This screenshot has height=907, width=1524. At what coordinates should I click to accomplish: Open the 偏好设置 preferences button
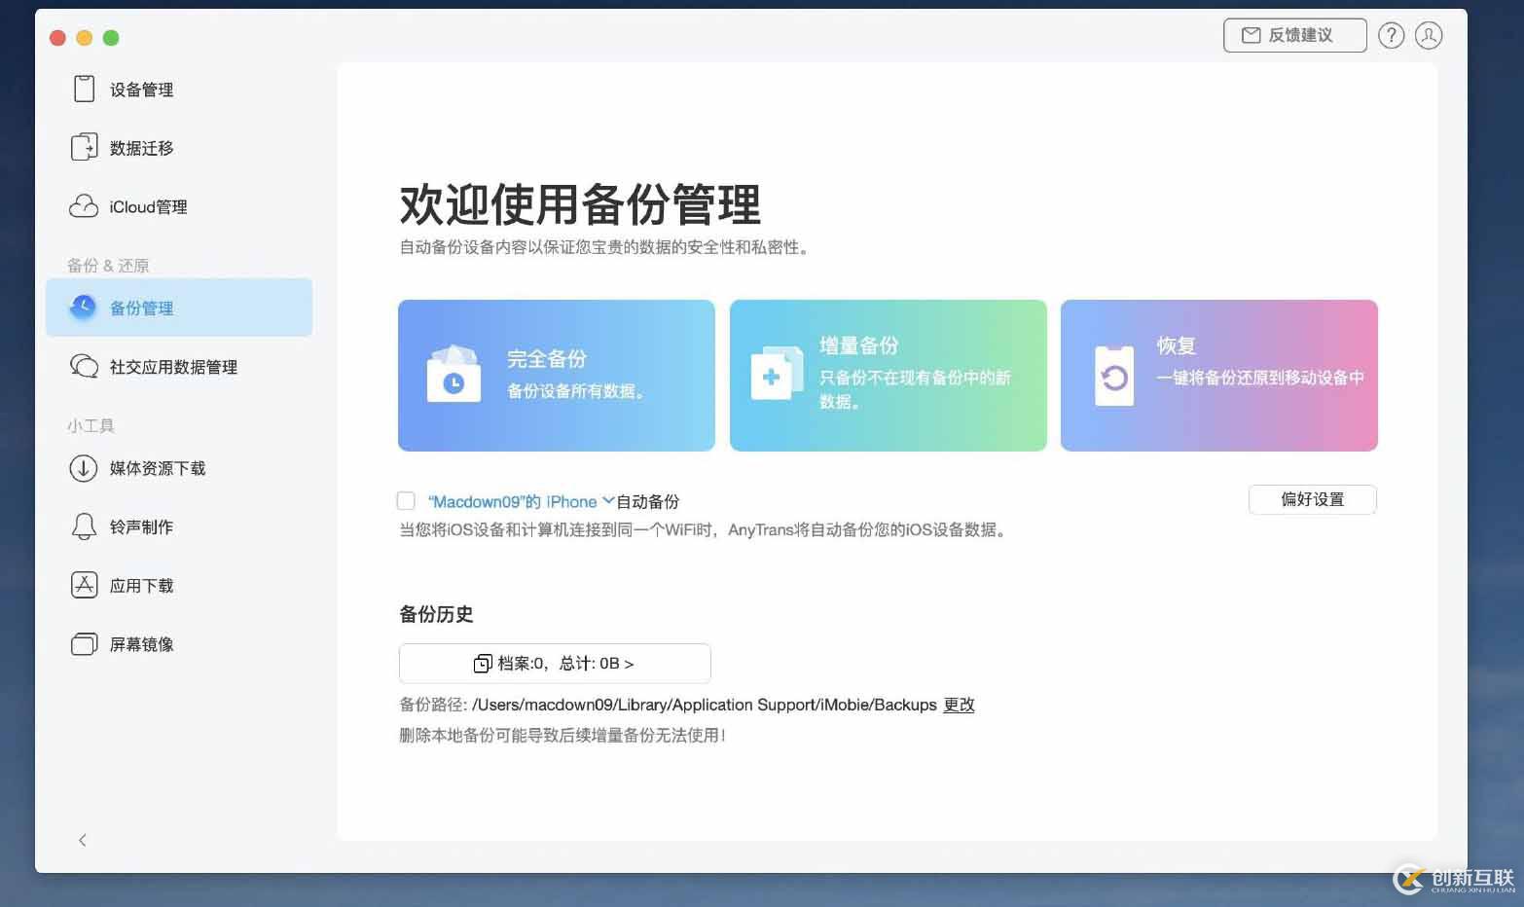(1312, 499)
